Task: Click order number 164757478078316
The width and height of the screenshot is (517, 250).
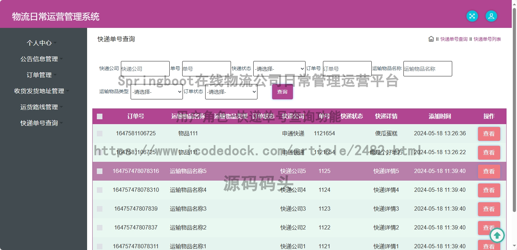Action: (x=136, y=171)
